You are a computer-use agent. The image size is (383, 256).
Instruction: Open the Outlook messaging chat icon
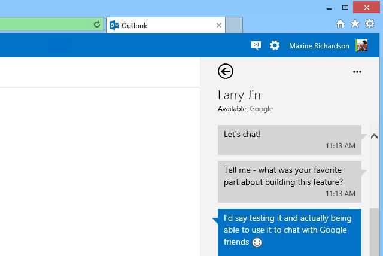pos(256,45)
